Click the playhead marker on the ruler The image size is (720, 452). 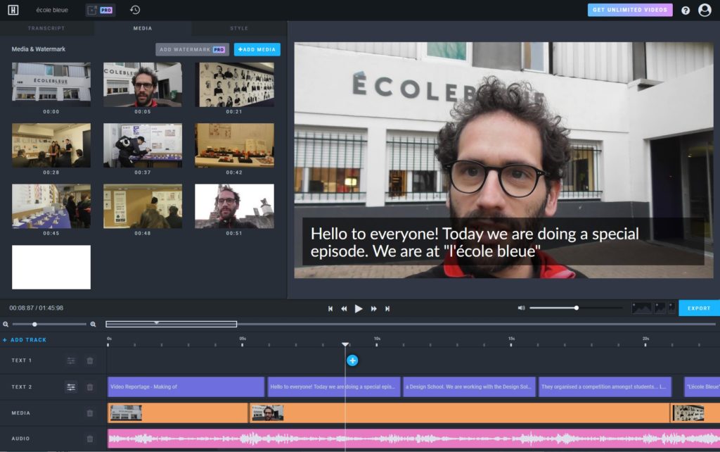[345, 344]
